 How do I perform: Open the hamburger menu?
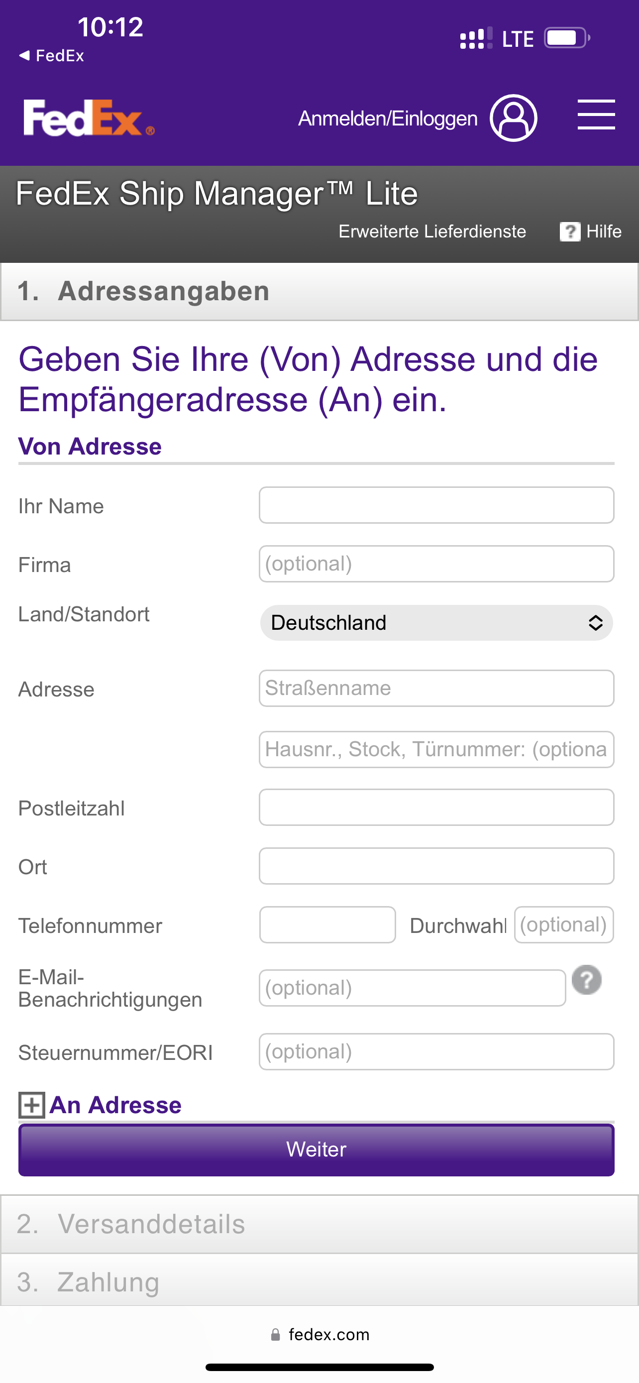coord(596,115)
